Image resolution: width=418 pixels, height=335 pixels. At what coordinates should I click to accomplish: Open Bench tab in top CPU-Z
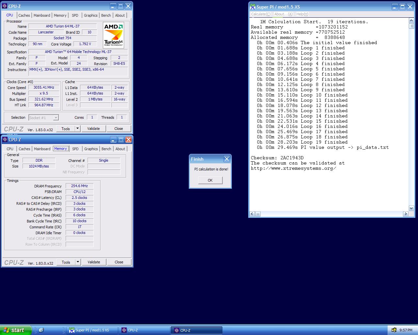point(106,15)
